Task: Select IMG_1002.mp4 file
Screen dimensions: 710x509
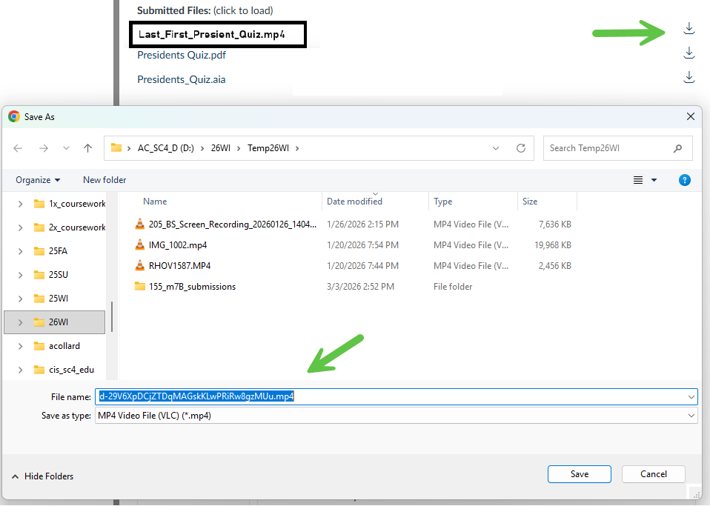Action: click(x=178, y=245)
